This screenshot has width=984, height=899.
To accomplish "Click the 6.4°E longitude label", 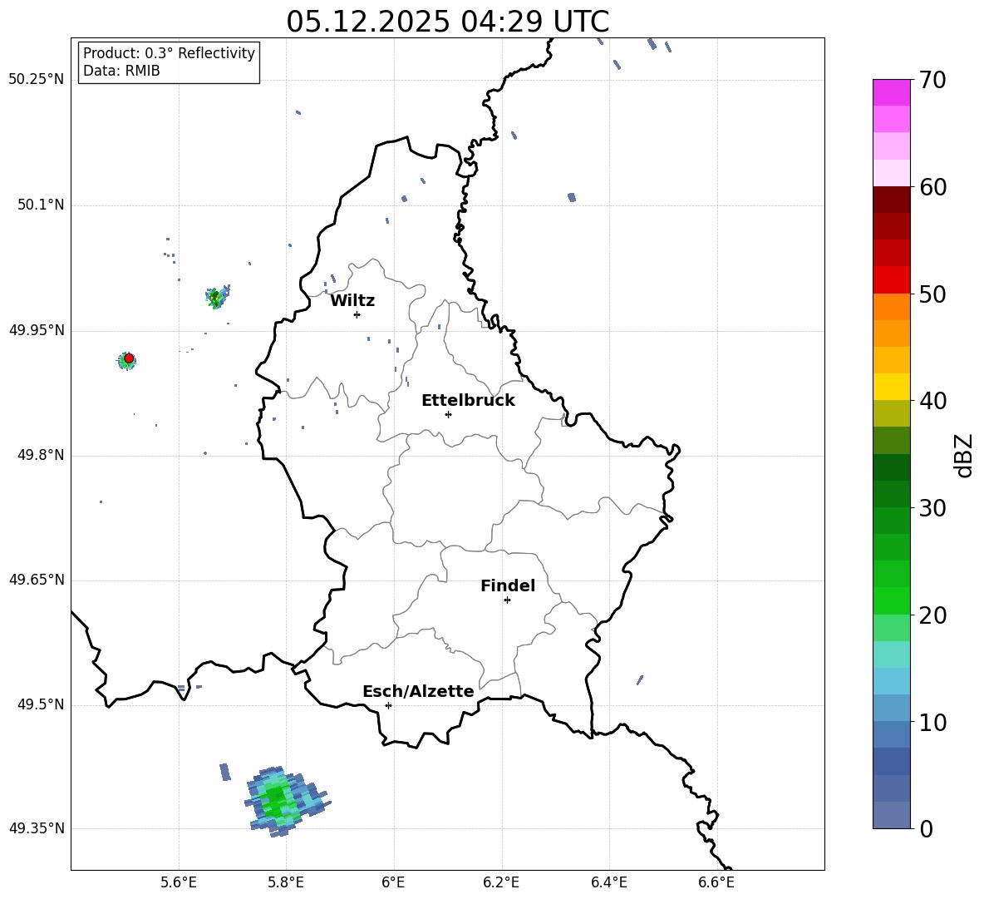I will tap(608, 882).
